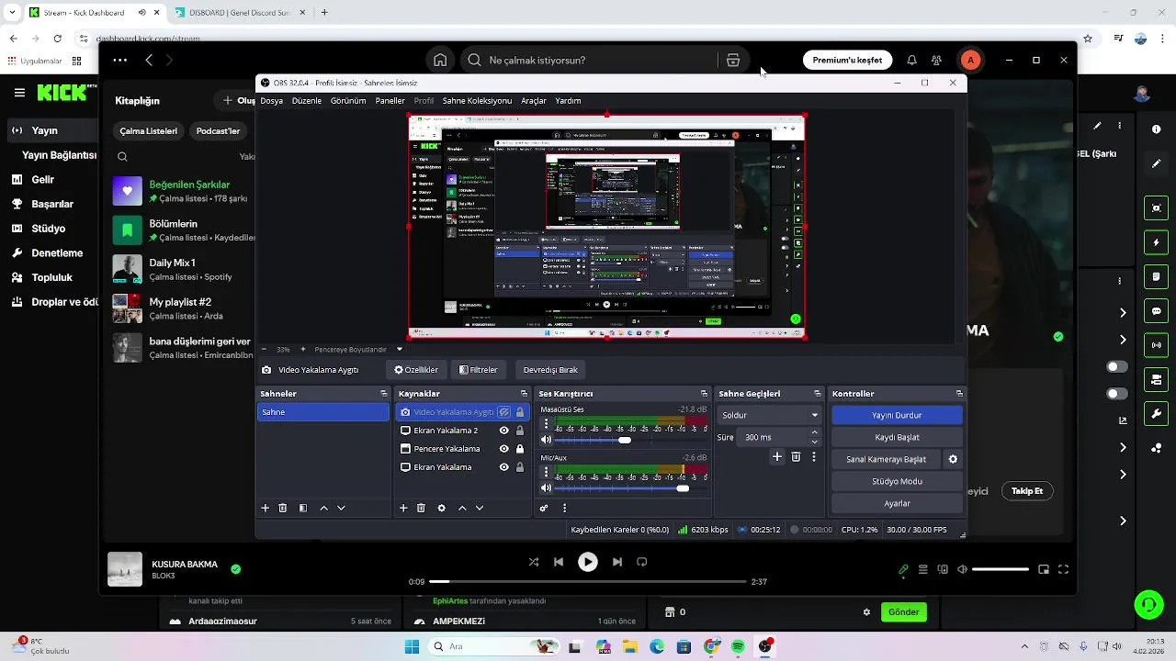Move source up in Kaynaklar list

462,508
